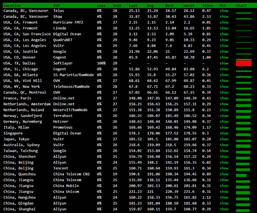Click the Worst column header
Screen dimensions: 257x213
pyautogui.click(x=189, y=6)
